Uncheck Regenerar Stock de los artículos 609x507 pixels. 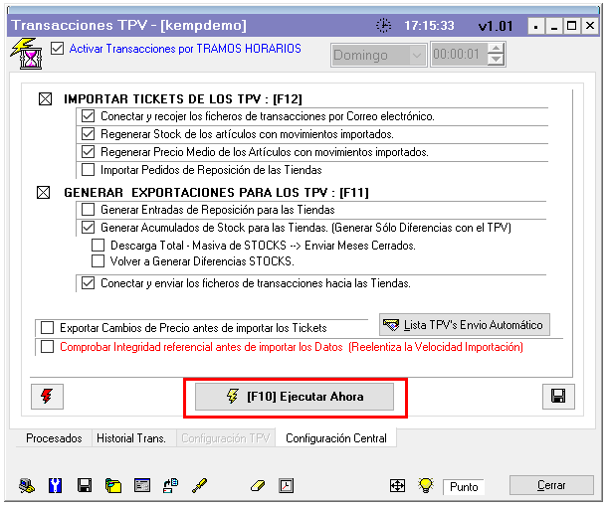[89, 134]
